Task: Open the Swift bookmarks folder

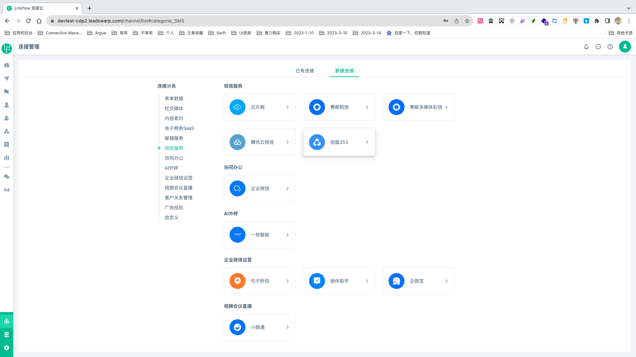Action: click(217, 33)
